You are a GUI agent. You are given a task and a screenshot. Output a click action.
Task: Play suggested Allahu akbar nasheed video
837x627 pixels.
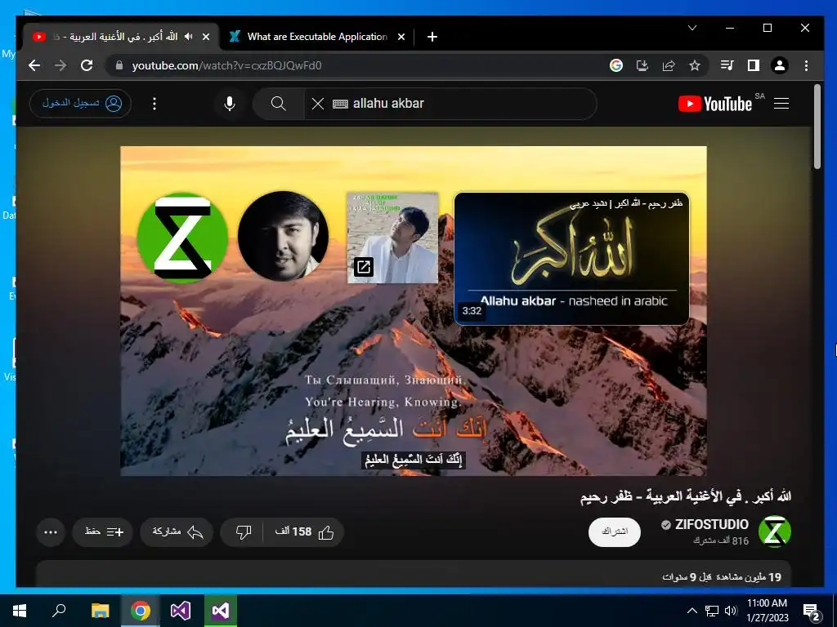[571, 259]
